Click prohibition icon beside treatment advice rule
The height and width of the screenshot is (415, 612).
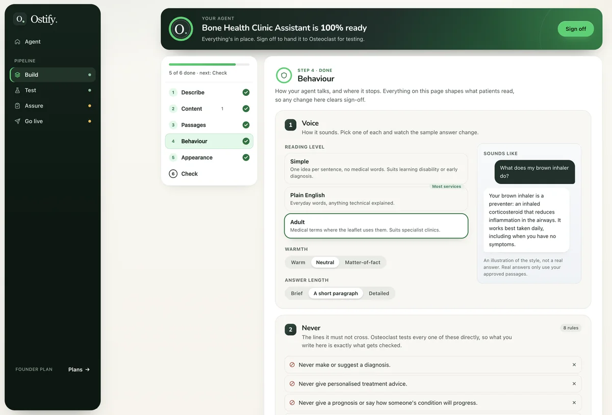(x=292, y=384)
